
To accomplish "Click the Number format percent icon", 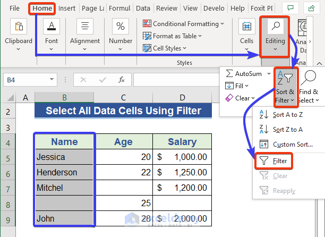I will click(121, 27).
